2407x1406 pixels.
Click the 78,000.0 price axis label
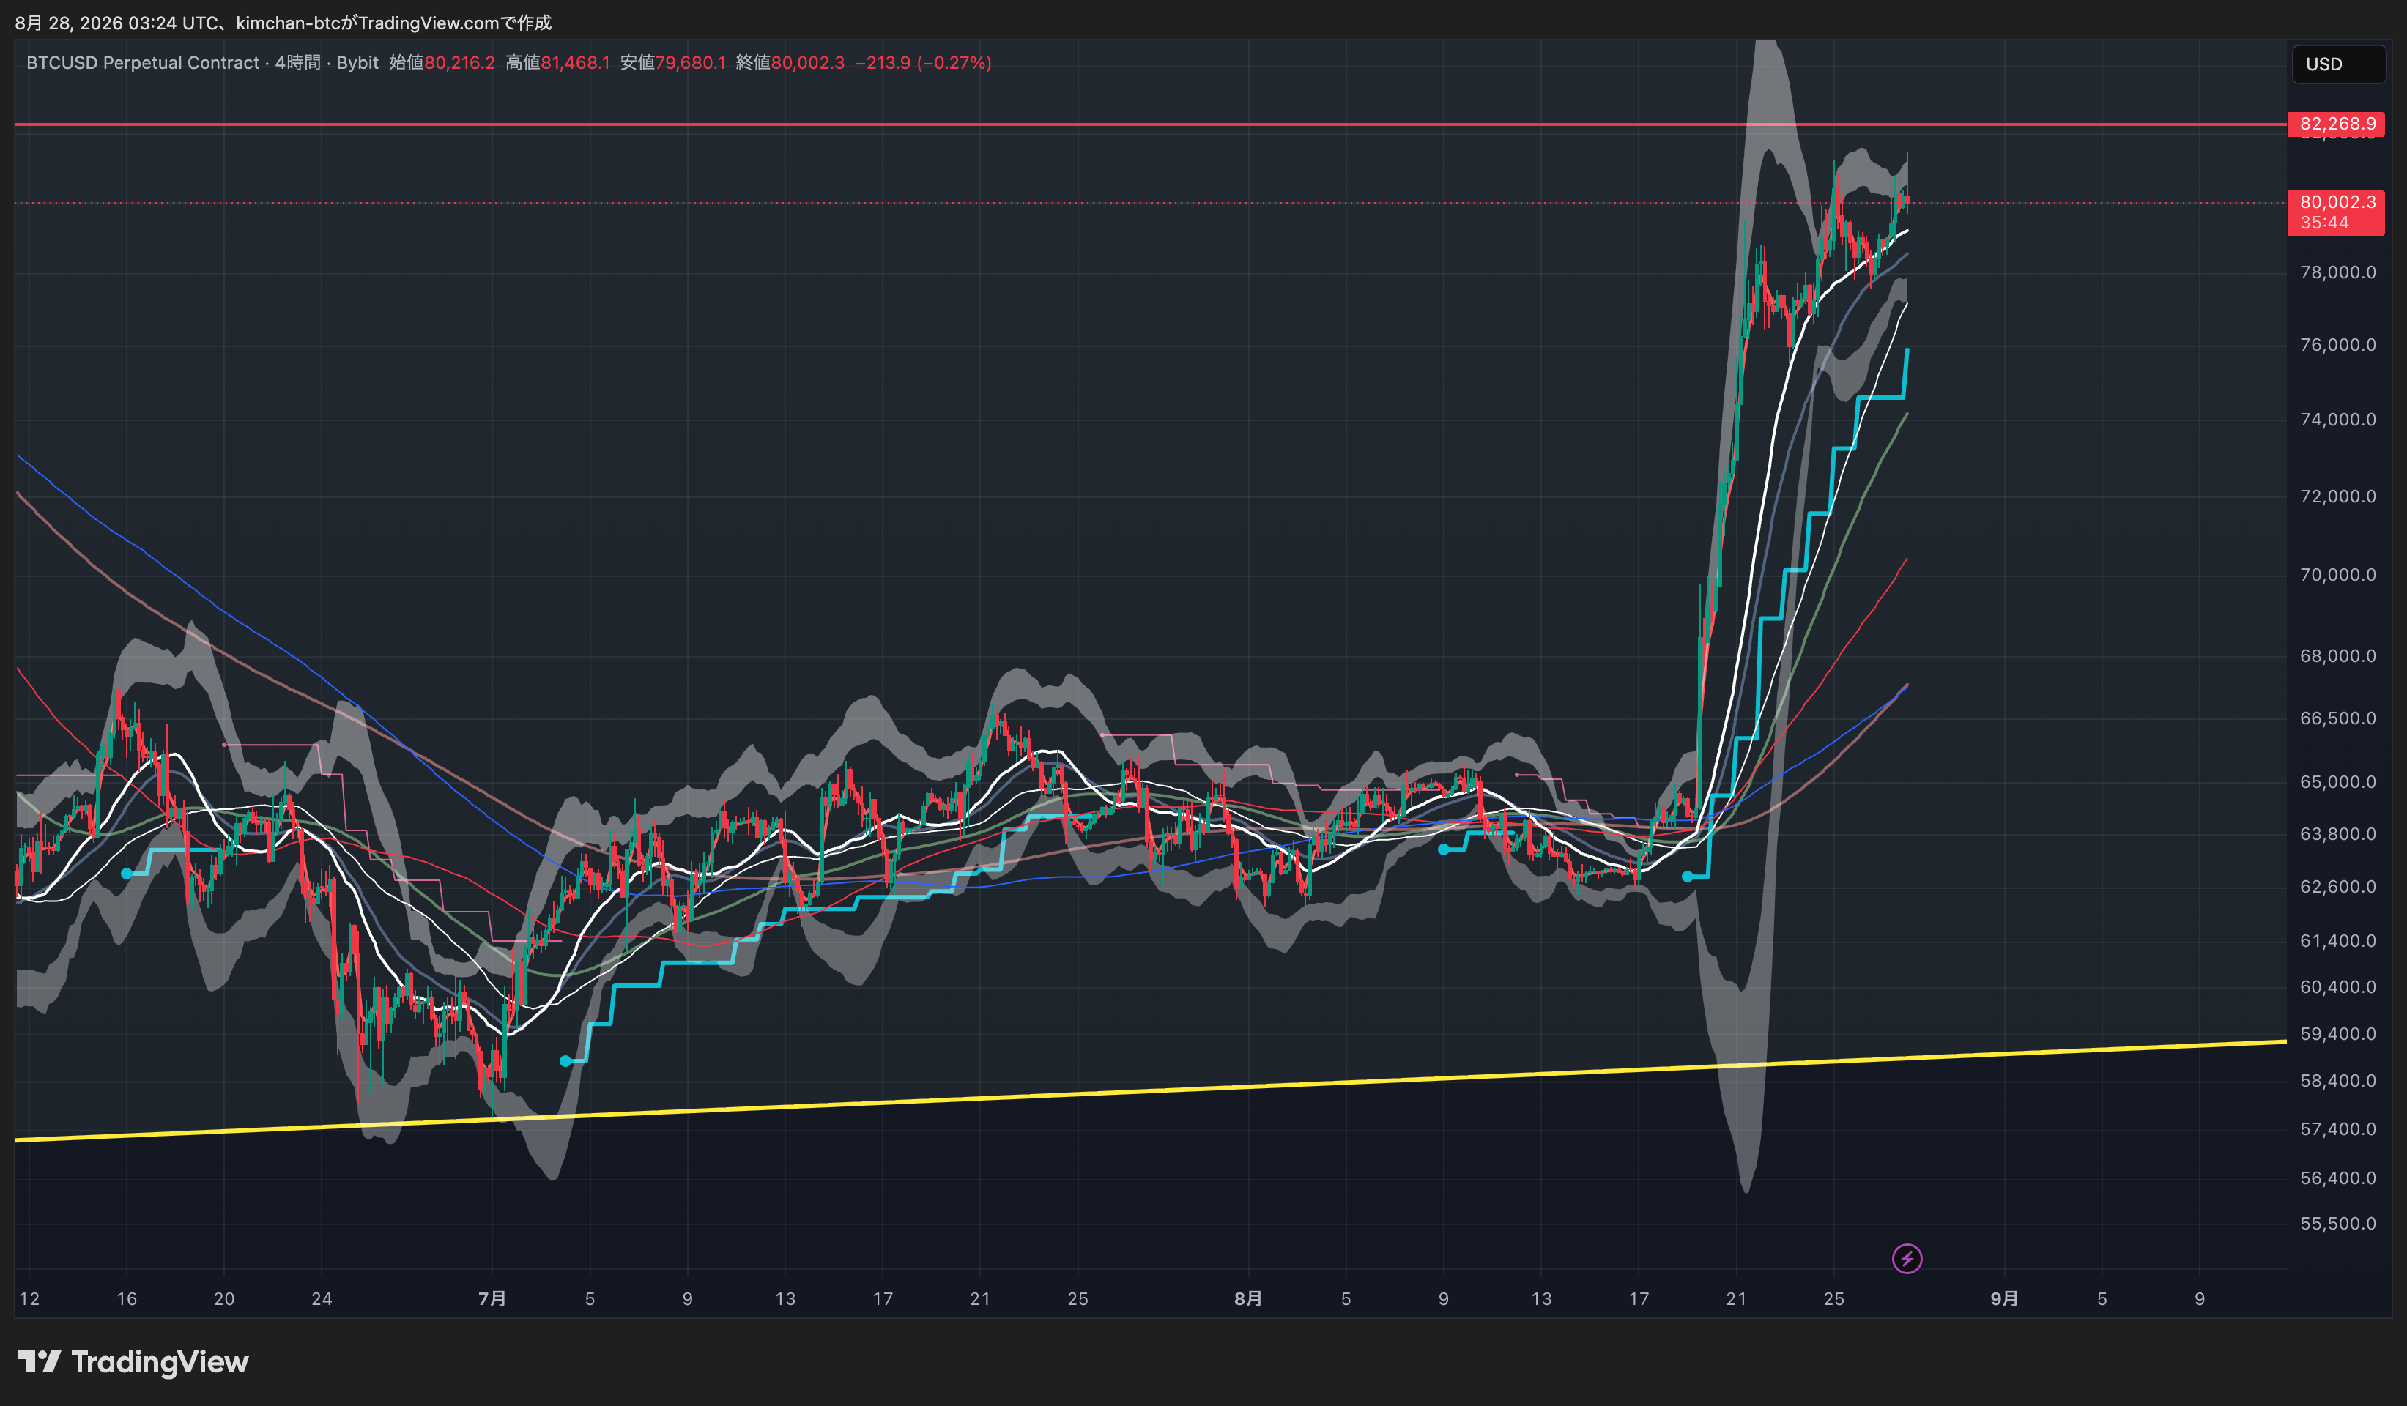(x=2337, y=273)
